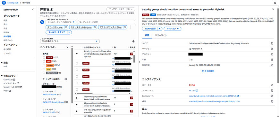Open インスペクター in the sidebar
The height and width of the screenshot is (117, 279).
11,83
